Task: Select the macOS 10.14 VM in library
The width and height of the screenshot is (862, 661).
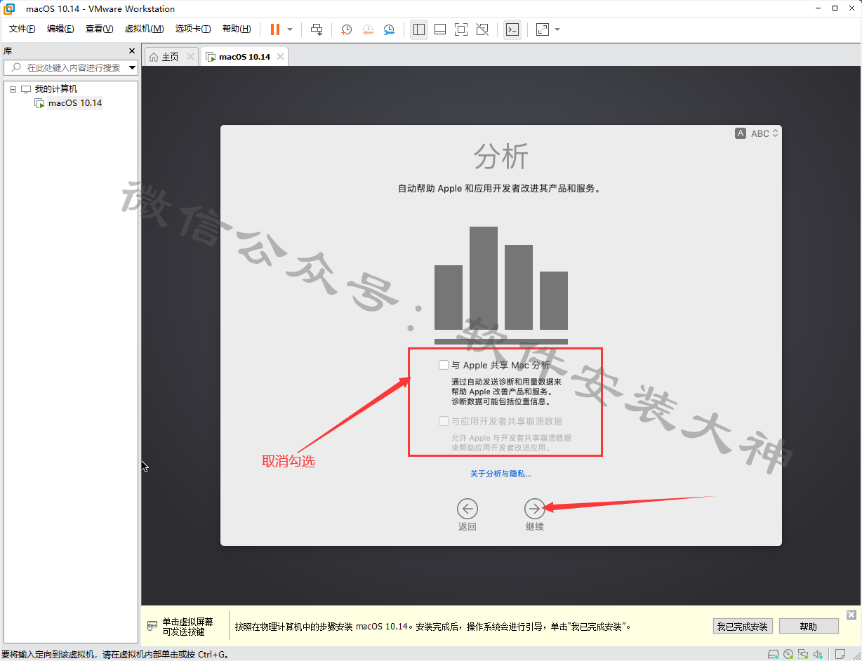Action: pos(75,103)
